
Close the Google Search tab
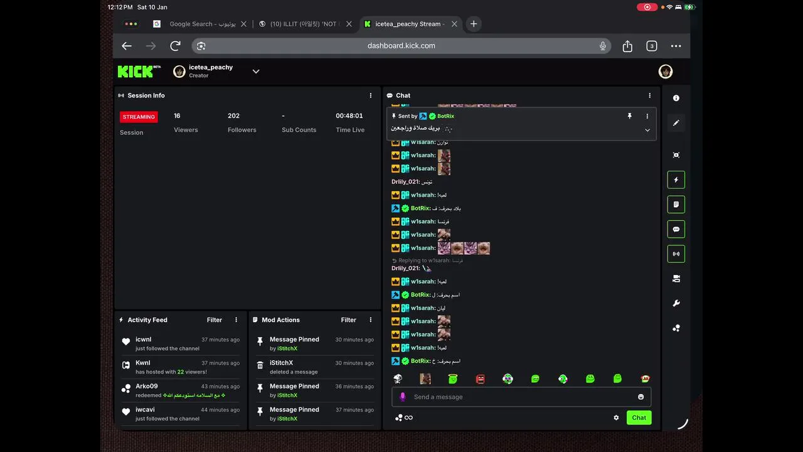[244, 24]
